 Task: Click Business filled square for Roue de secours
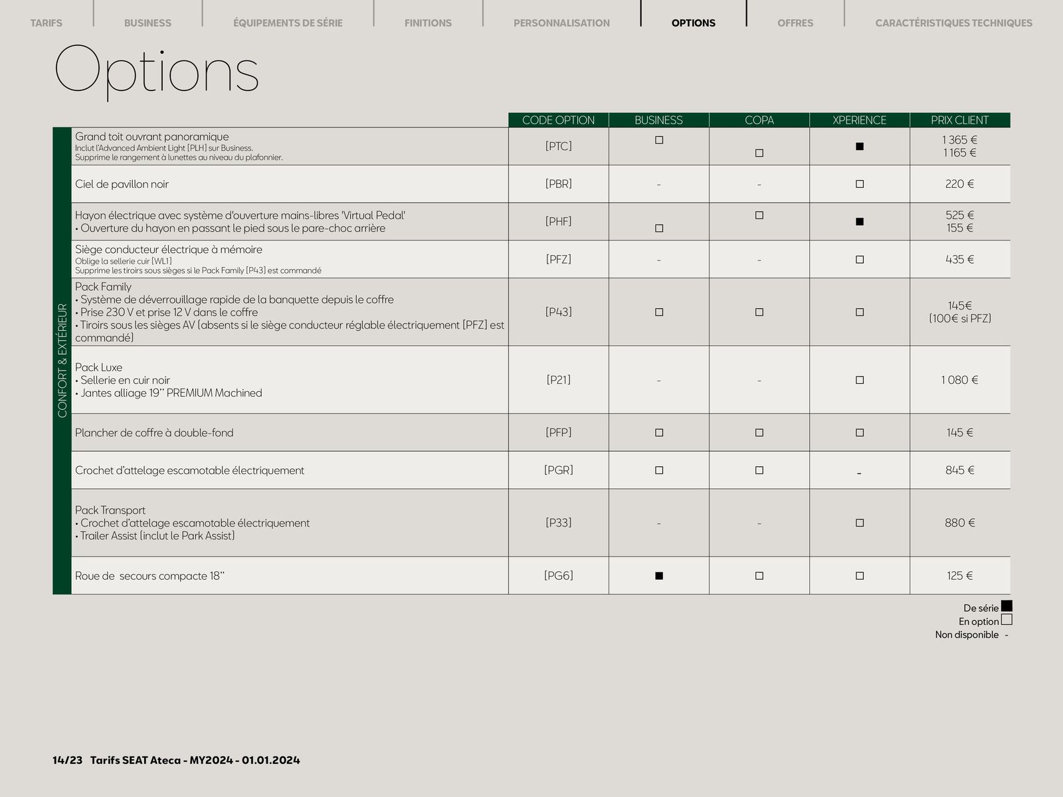(x=659, y=576)
